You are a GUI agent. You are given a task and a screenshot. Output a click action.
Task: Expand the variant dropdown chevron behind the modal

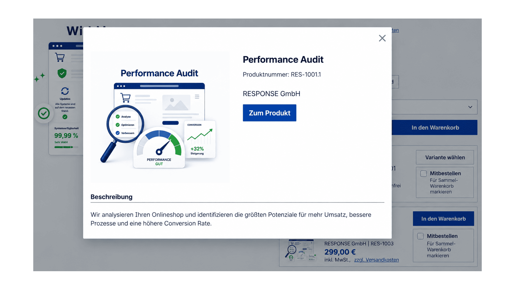click(x=470, y=107)
